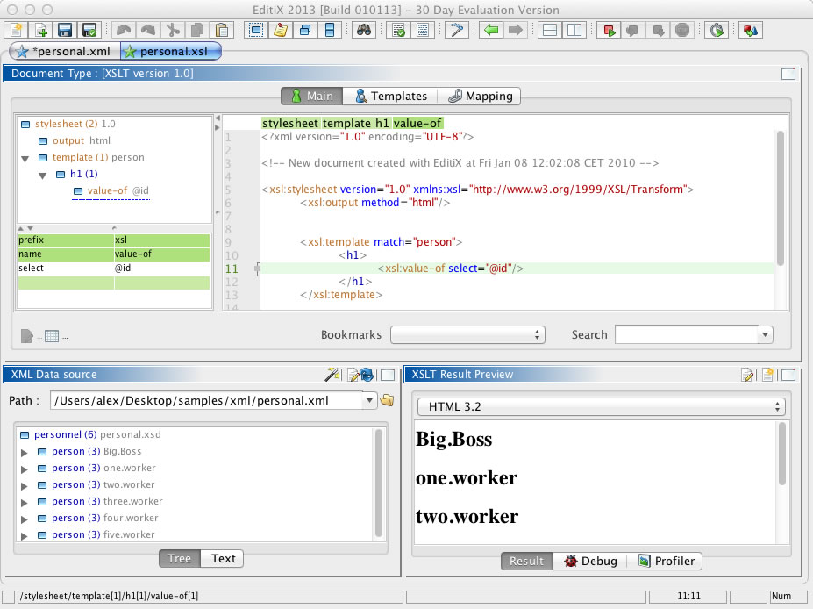Viewport: 813px width, 609px height.
Task: Open the Debug tab in preview
Action: [x=590, y=561]
